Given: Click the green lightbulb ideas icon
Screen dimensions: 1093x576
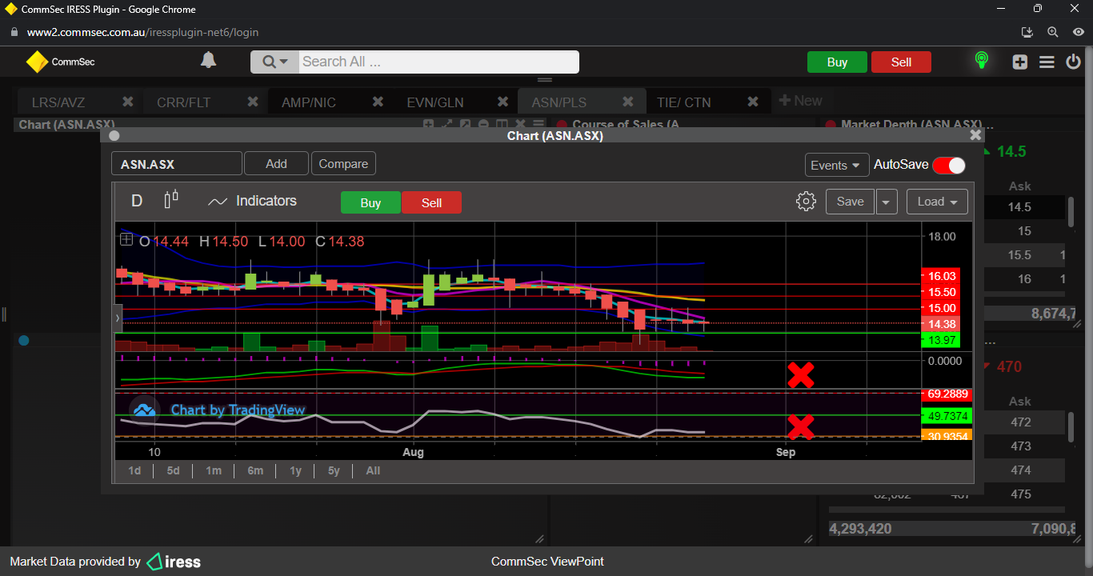Looking at the screenshot, I should pos(981,61).
